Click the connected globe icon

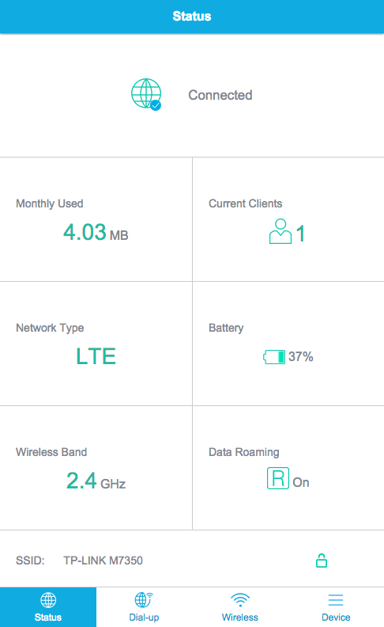pyautogui.click(x=146, y=94)
